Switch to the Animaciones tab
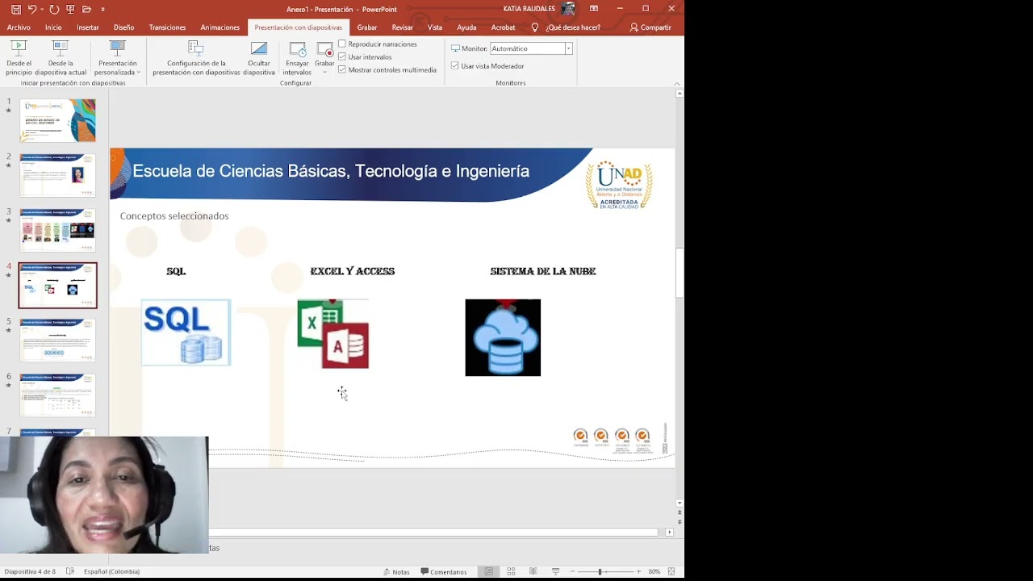This screenshot has height=581, width=1033. 220,27
